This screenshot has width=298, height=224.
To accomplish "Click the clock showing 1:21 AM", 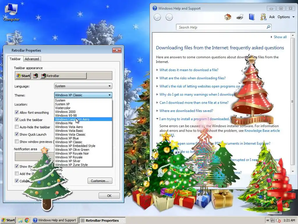I will tap(289, 220).
